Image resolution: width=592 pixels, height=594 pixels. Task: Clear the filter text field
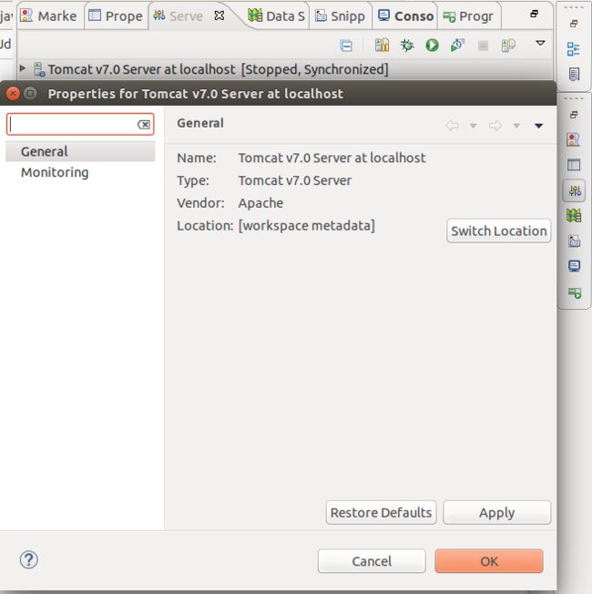click(144, 124)
